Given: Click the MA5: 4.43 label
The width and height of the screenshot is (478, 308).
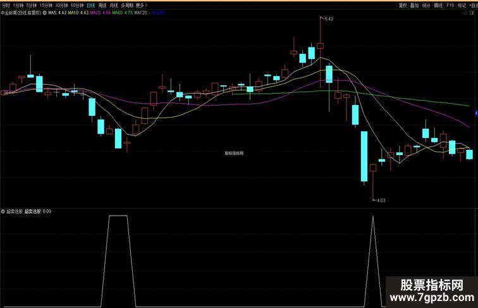Looking at the screenshot, I should pos(58,13).
